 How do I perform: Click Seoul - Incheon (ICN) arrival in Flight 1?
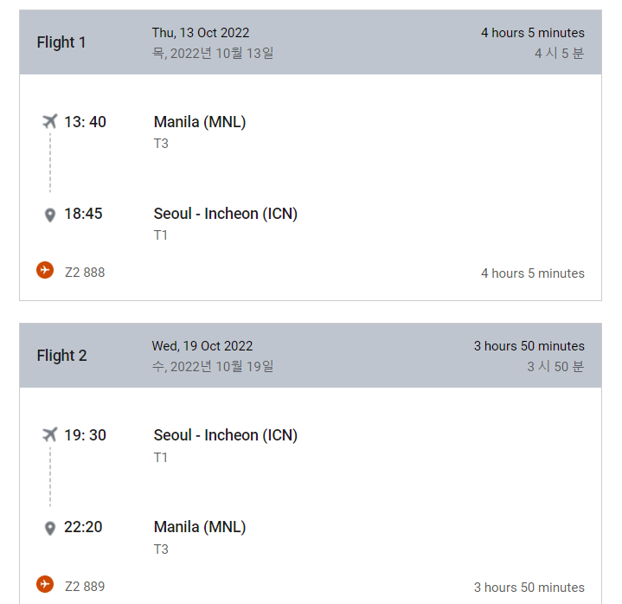(226, 214)
